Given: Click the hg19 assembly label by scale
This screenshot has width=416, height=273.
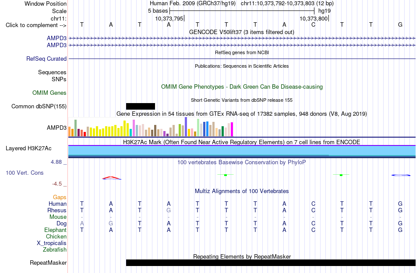Looking at the screenshot, I should tap(324, 11).
